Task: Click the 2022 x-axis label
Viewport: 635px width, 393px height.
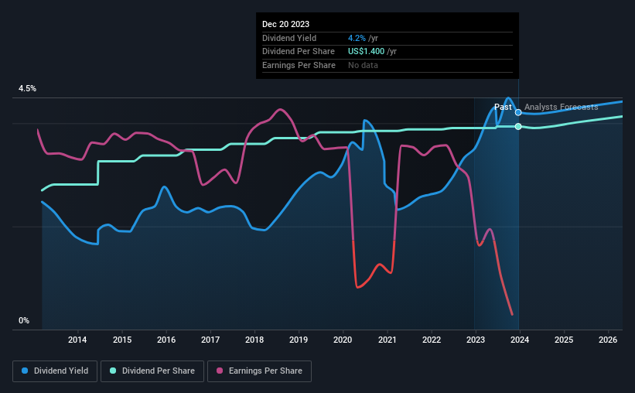Action: pyautogui.click(x=432, y=340)
